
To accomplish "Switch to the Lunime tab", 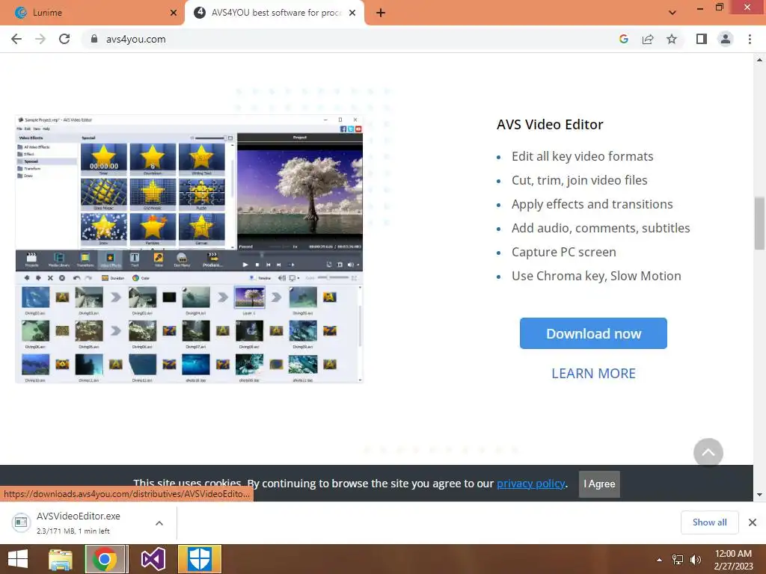I will coord(93,13).
